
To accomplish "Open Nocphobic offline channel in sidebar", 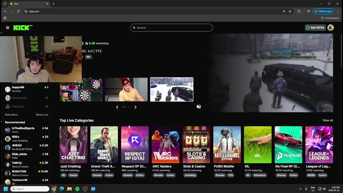I will [x=27, y=98].
